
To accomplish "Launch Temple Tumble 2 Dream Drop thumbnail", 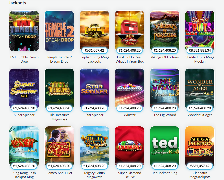I will pyautogui.click(x=59, y=31).
